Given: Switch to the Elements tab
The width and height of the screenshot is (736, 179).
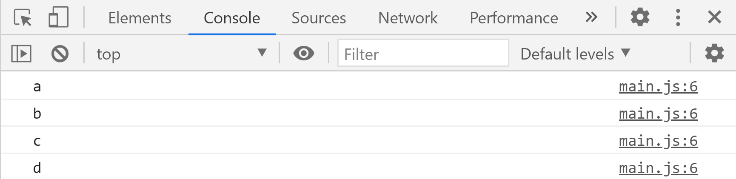Looking at the screenshot, I should [x=140, y=18].
